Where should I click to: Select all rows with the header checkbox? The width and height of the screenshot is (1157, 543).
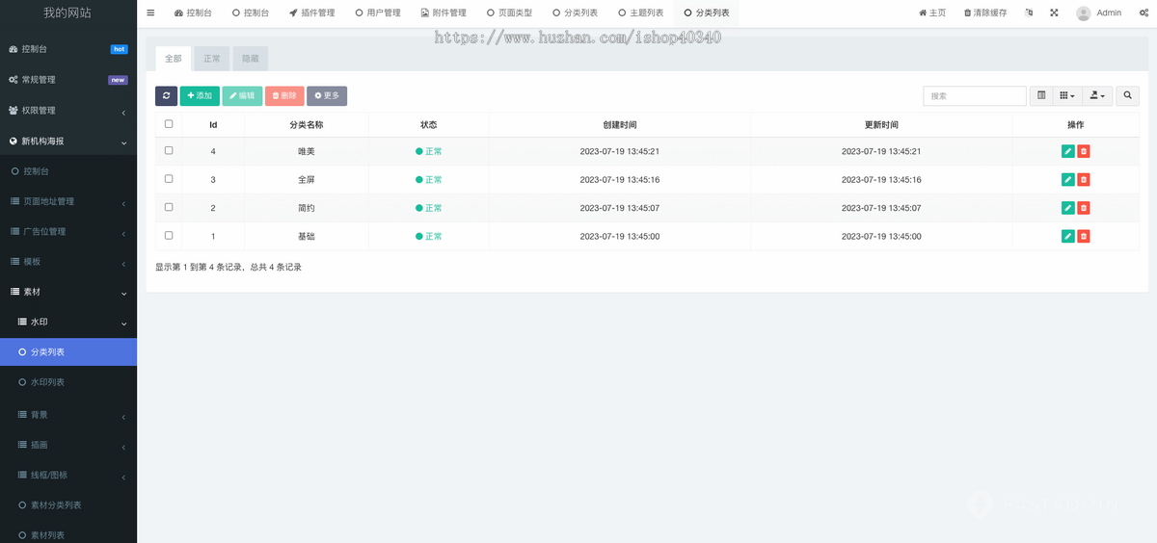tap(169, 124)
